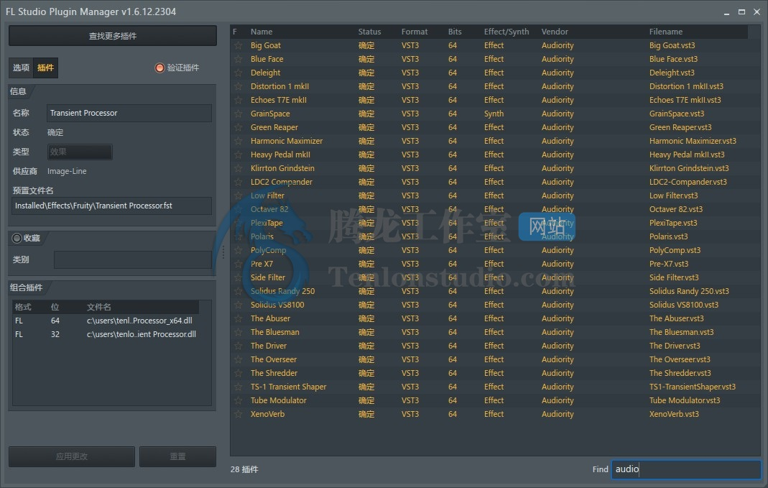This screenshot has width=768, height=488.
Task: Star The Bluesman plugin row
Action: point(238,332)
